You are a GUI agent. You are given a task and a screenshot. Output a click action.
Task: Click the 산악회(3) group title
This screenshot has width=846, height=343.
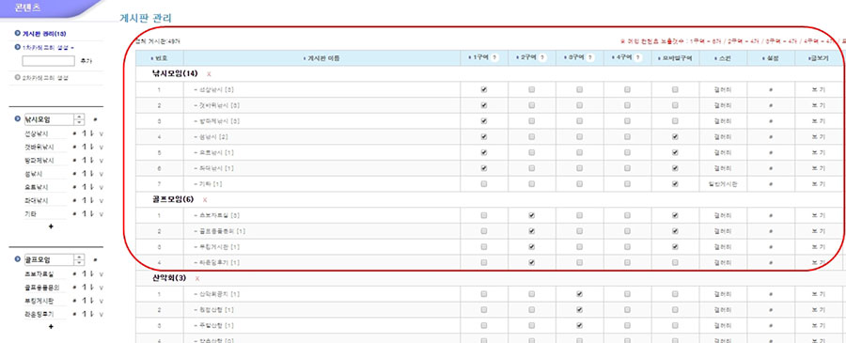[170, 278]
